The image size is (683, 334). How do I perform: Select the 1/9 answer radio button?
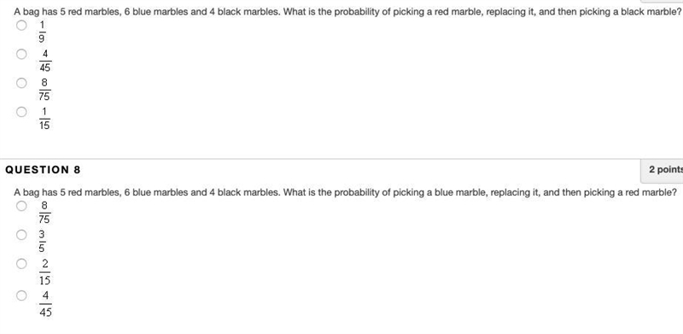pyautogui.click(x=21, y=26)
